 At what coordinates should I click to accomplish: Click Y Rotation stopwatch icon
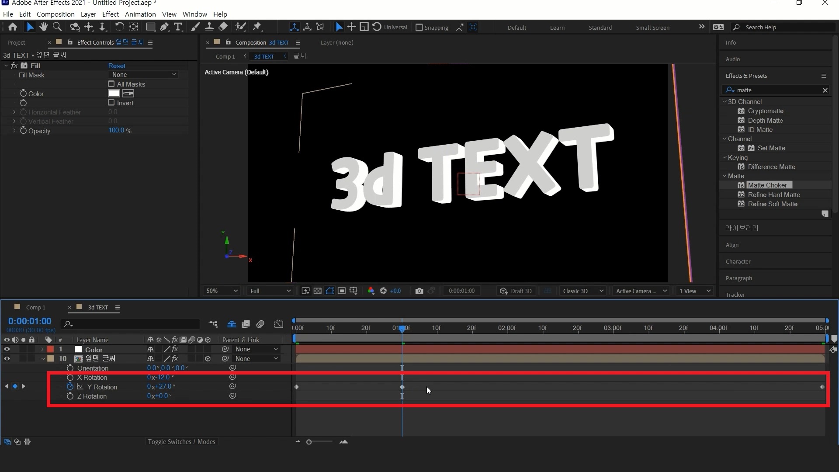[x=70, y=387]
